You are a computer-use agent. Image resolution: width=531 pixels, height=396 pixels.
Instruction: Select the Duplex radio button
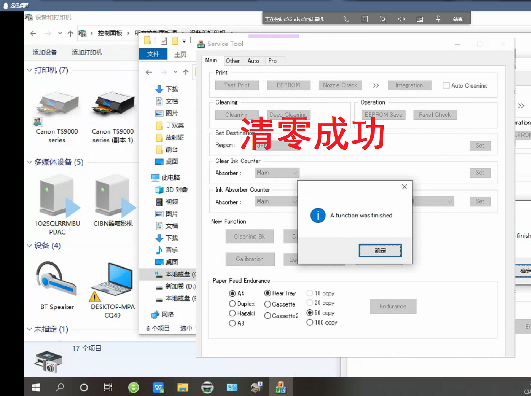233,303
